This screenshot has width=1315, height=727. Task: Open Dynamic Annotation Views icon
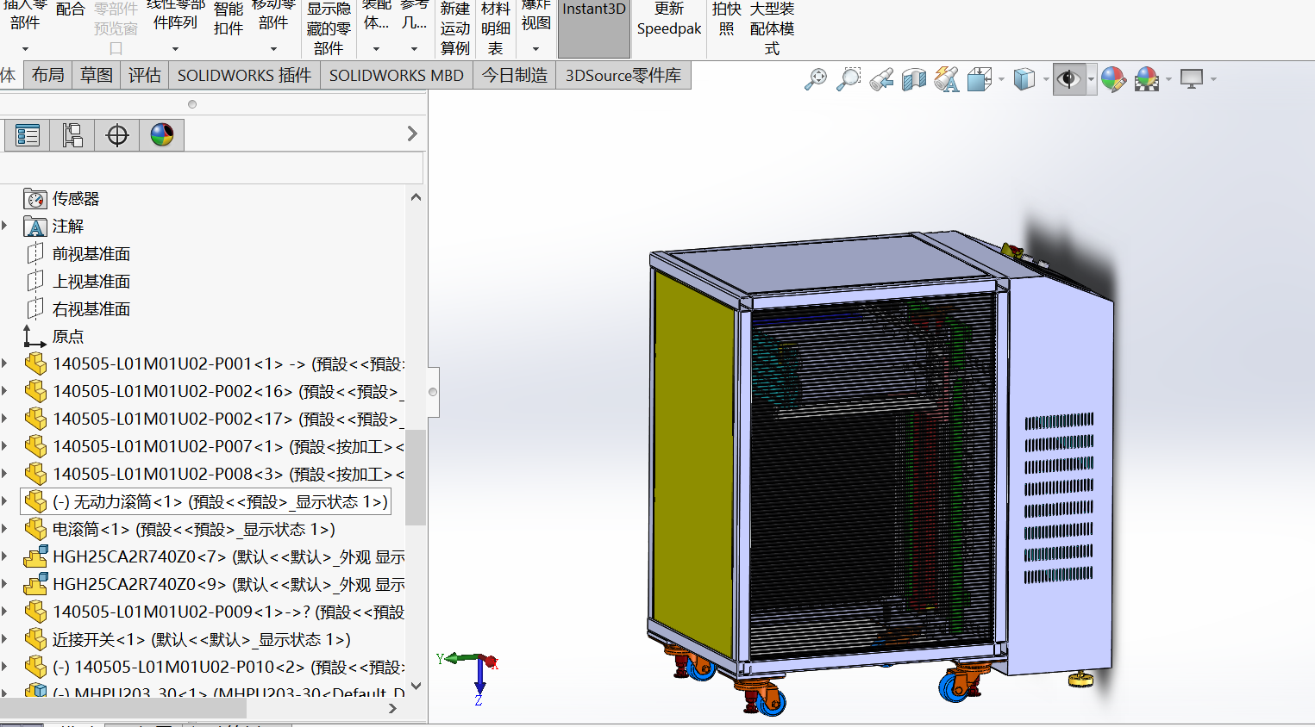click(947, 79)
